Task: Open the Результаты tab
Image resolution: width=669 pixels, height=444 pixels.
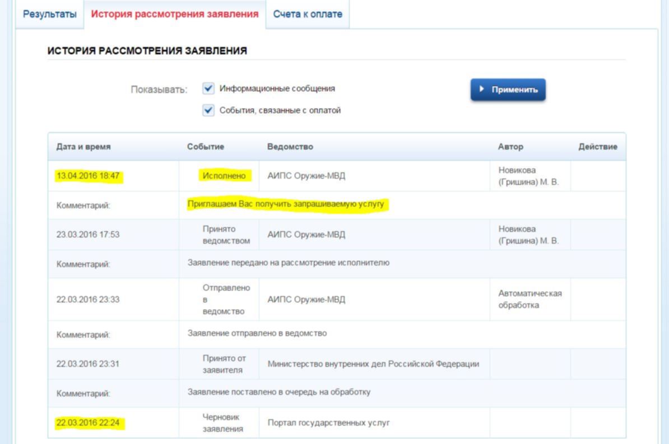Action: [49, 14]
